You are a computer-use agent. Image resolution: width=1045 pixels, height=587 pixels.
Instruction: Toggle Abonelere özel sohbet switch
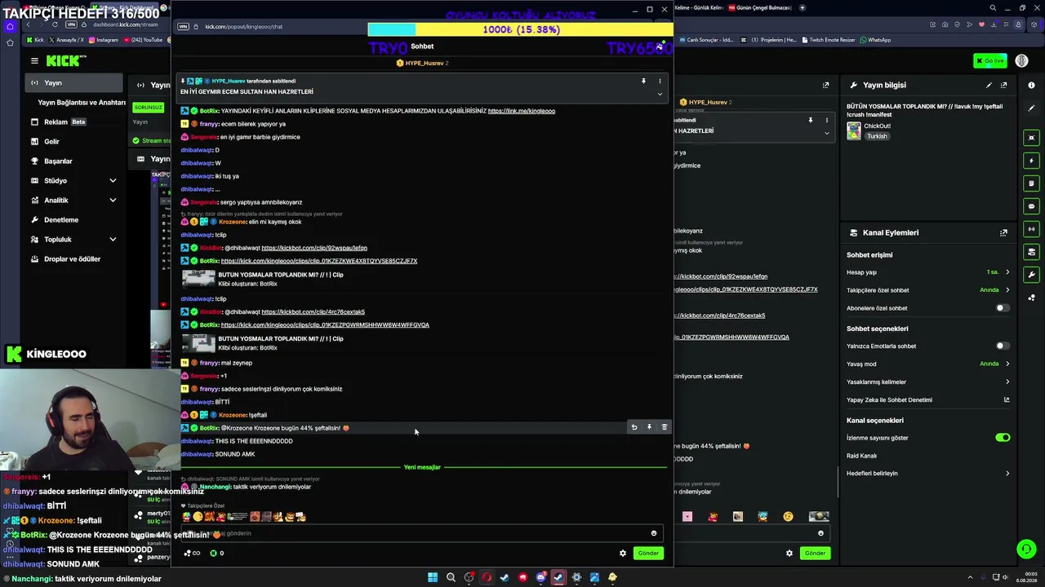[x=1002, y=308]
